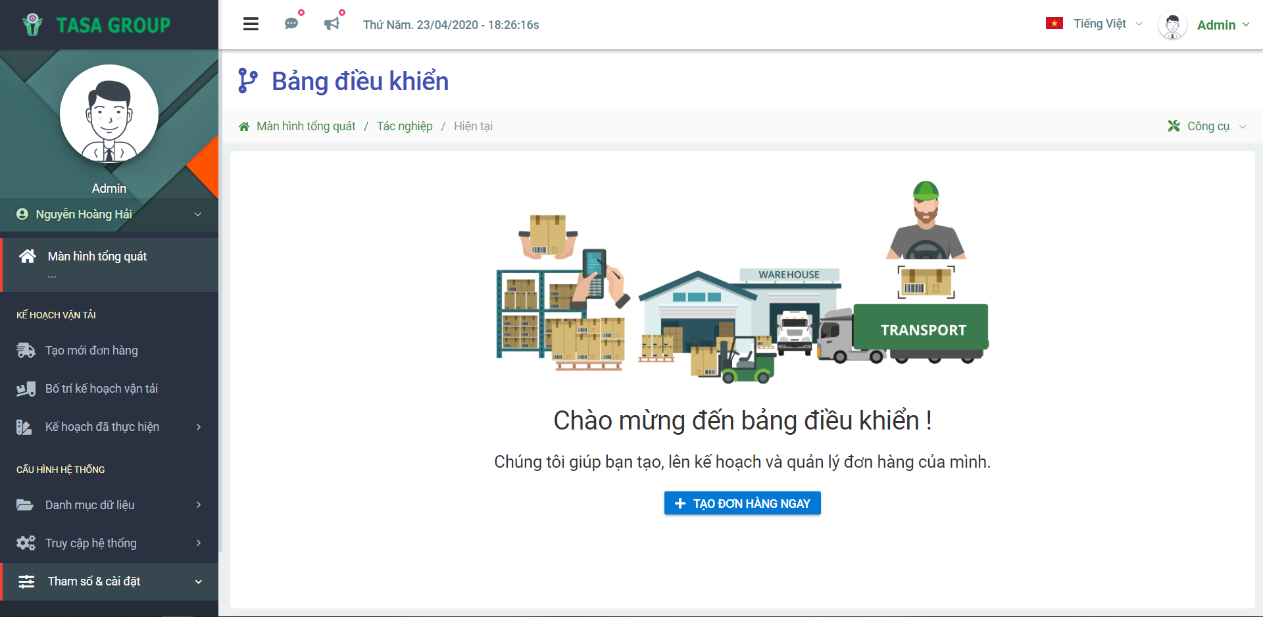Image resolution: width=1263 pixels, height=617 pixels.
Task: Open Bố trí kế hoạch vận tải
Action: [101, 389]
